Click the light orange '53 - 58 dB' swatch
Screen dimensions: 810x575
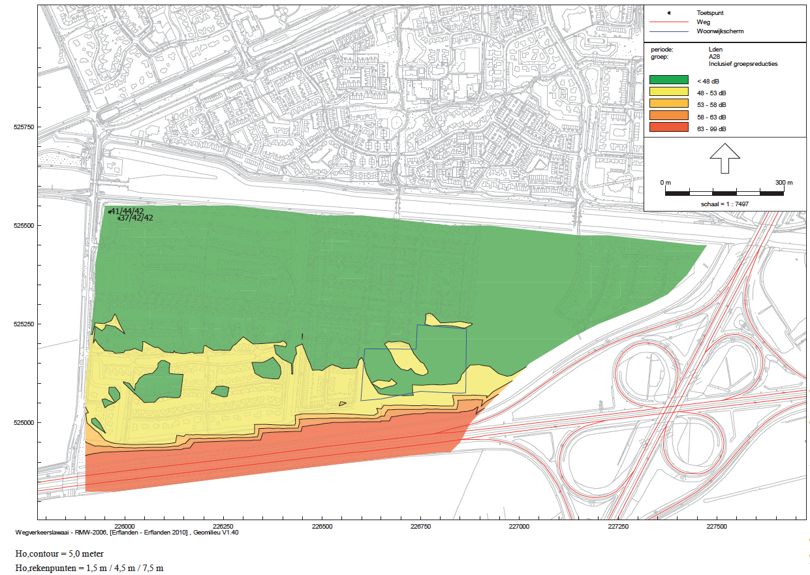coord(669,104)
